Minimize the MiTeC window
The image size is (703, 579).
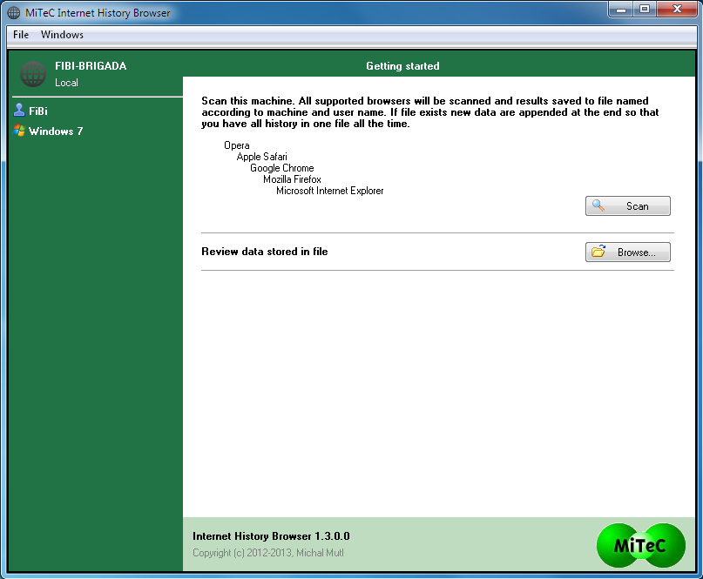point(621,9)
